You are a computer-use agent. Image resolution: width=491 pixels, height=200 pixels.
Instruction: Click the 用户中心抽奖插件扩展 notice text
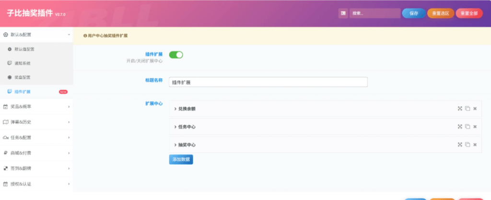click(107, 36)
